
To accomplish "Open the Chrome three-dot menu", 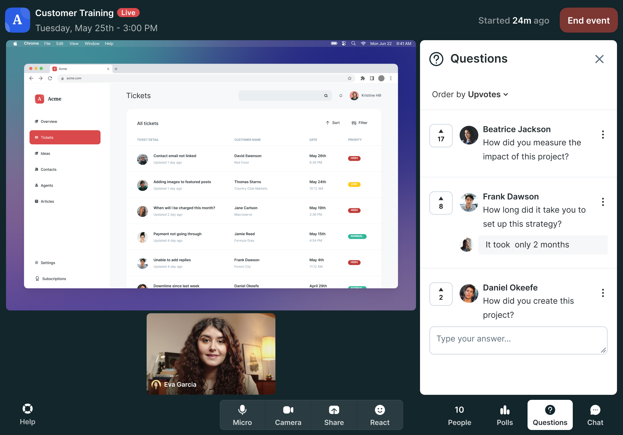I will click(x=391, y=78).
